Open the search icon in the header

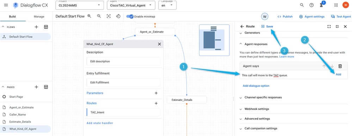302,5
